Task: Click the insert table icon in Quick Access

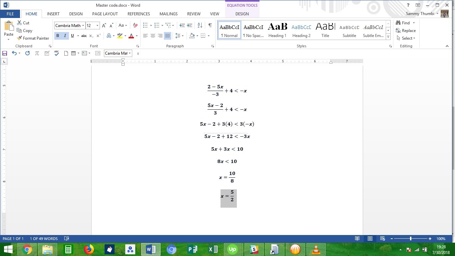Action: [74, 53]
